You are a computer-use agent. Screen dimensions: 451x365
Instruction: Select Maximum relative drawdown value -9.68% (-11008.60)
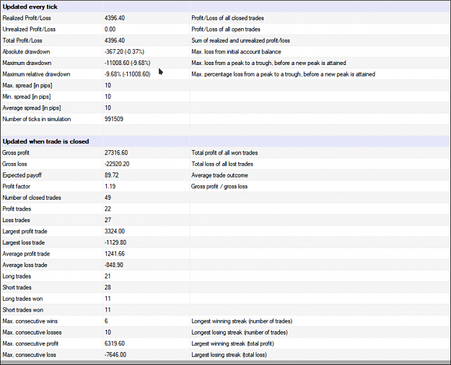pos(127,74)
